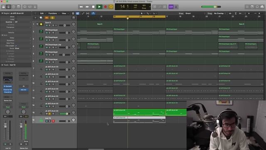This screenshot has width=266, height=150.
Task: Click the yellow cycle range in ruler
Action: click(x=139, y=17)
